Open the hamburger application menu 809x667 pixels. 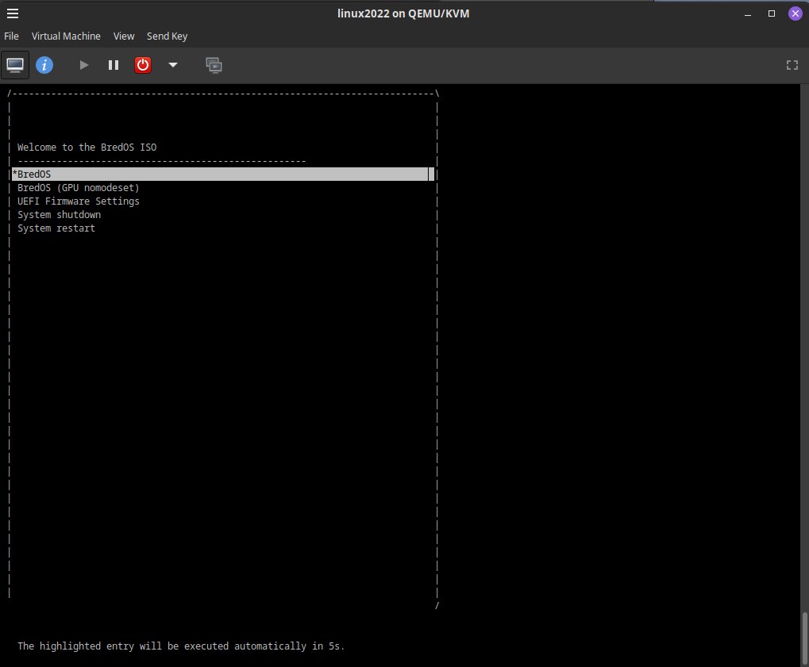[13, 13]
